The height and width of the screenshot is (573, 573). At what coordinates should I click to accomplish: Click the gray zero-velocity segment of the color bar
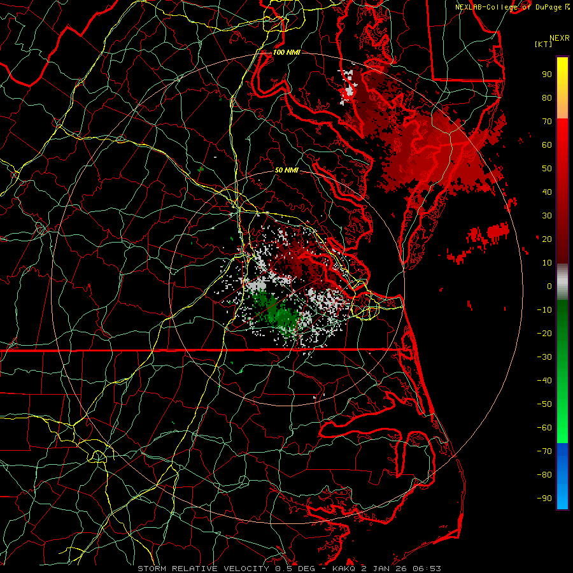(x=562, y=281)
